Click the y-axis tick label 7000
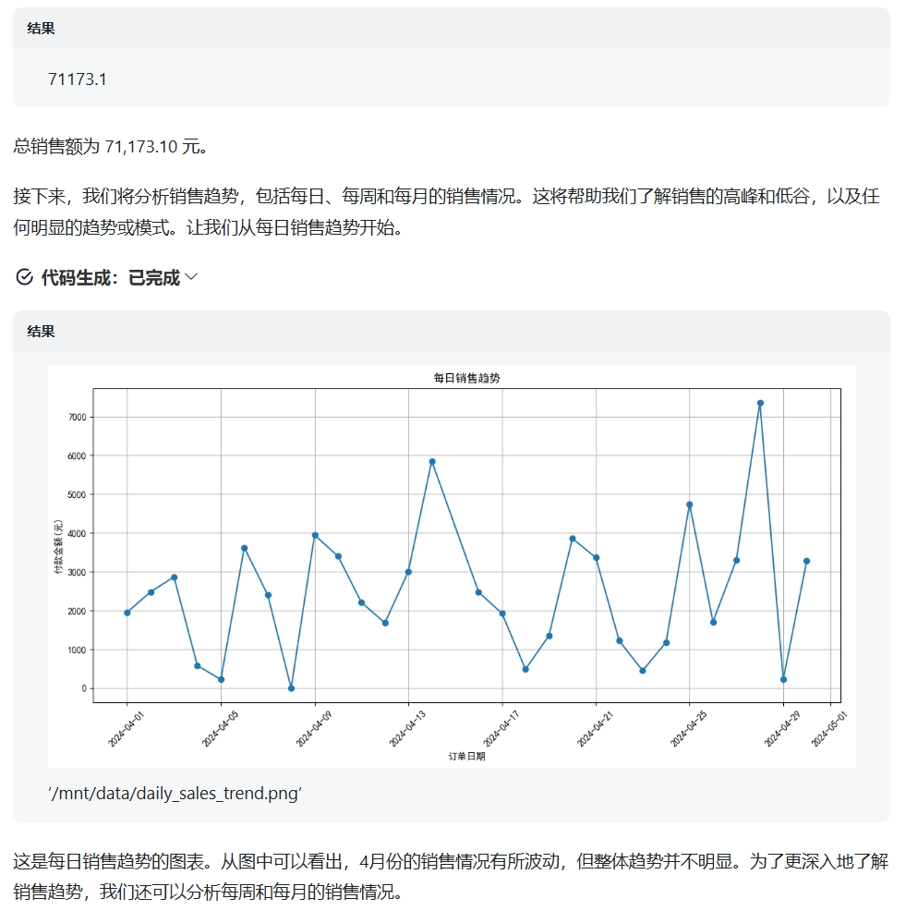Screen dimensions: 906x911 pos(78,417)
